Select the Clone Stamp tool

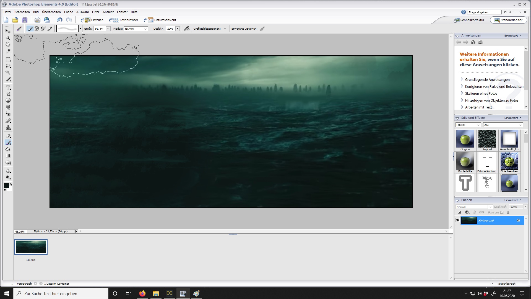pyautogui.click(x=8, y=128)
